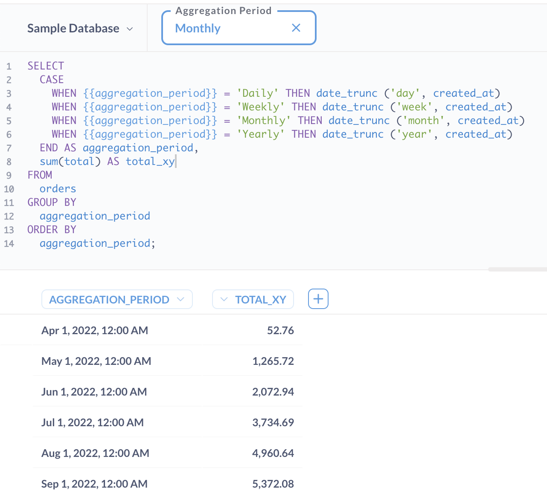Place cursor on the SELECT keyword

click(x=46, y=66)
